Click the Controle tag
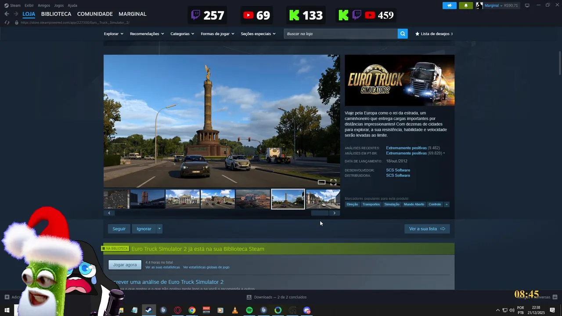The image size is (562, 316). pos(435,204)
